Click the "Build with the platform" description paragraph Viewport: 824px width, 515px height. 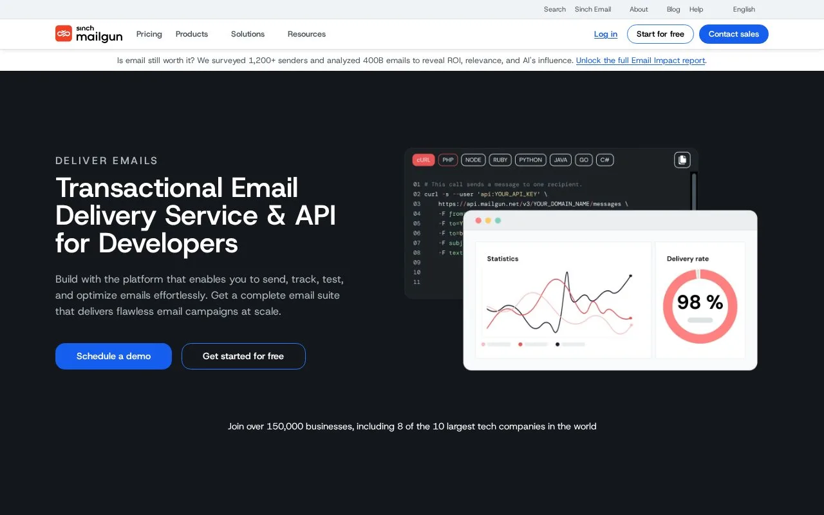coord(200,295)
